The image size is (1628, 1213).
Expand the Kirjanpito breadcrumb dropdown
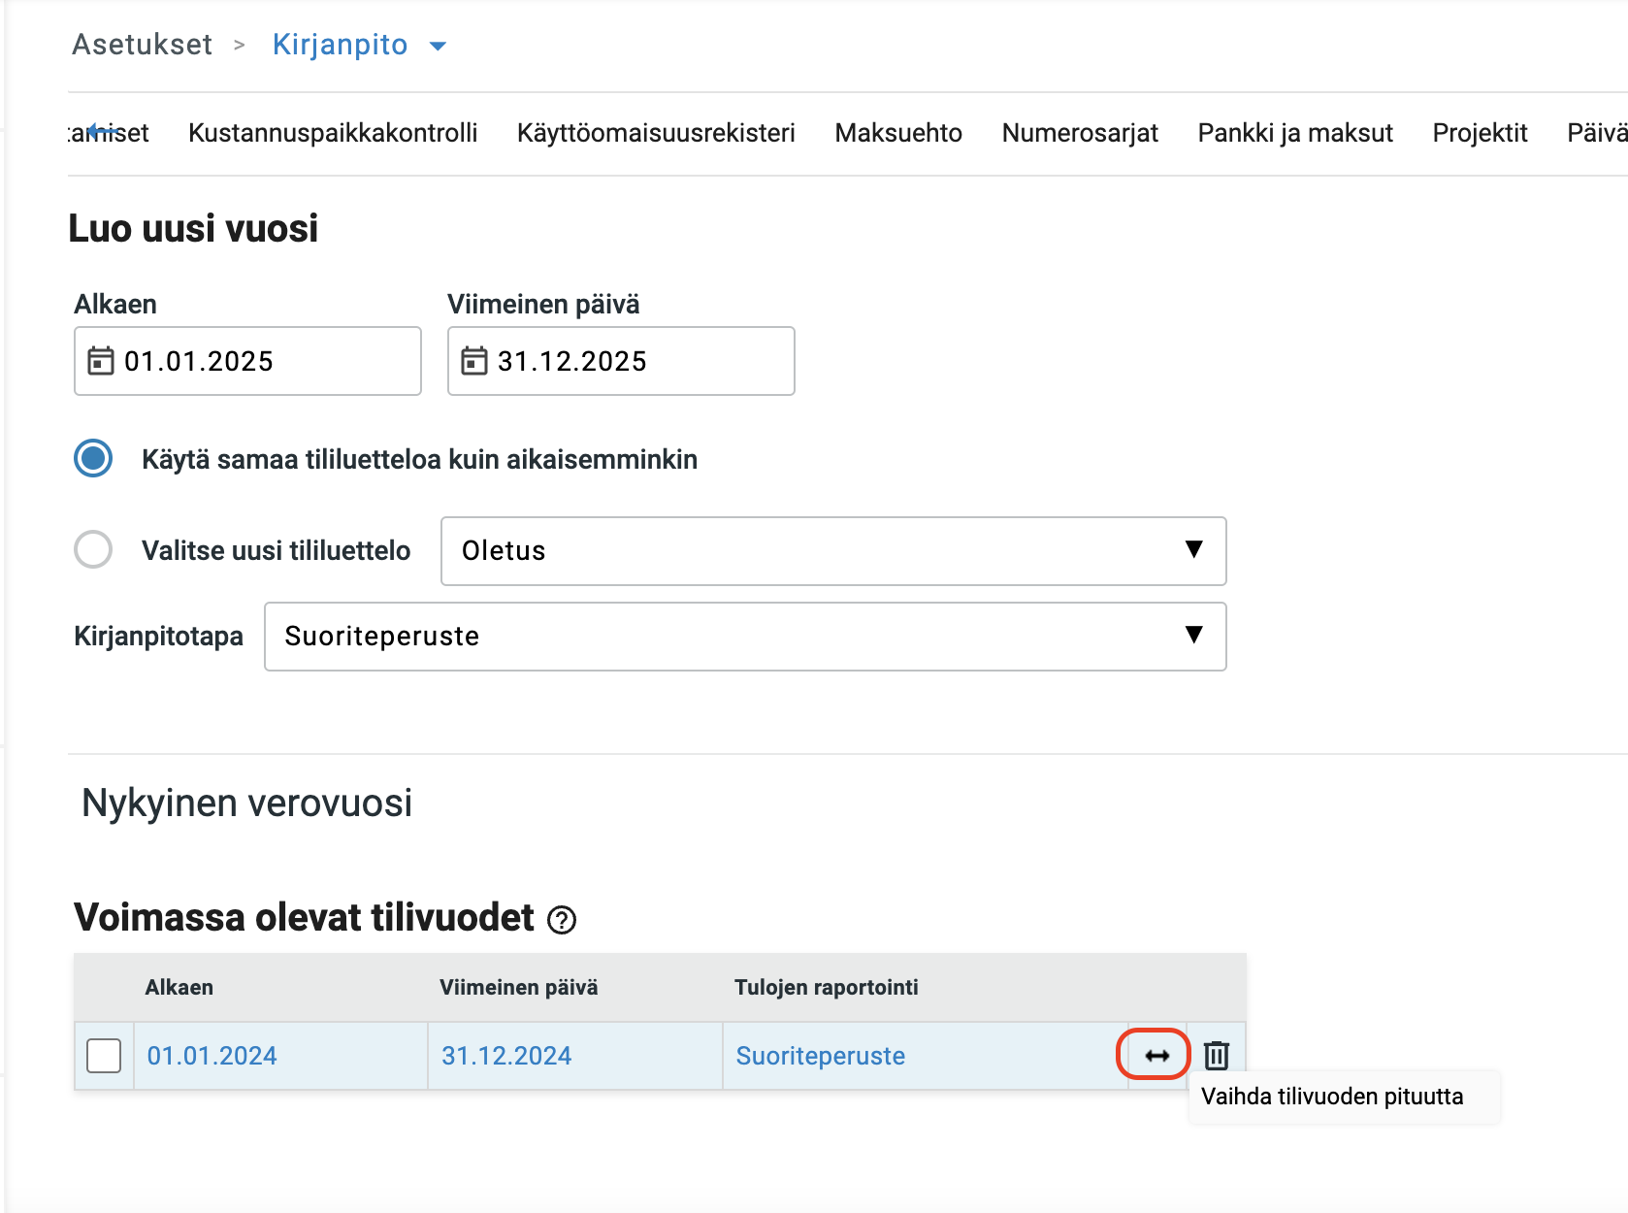click(x=439, y=46)
